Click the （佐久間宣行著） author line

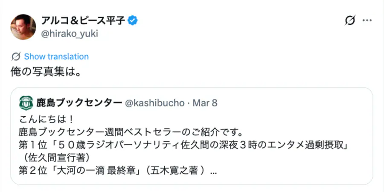click(x=56, y=158)
